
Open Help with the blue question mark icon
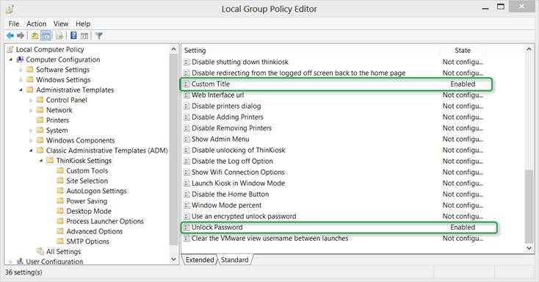click(73, 35)
